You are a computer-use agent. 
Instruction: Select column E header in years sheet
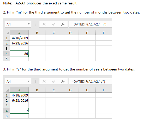tap(87, 90)
